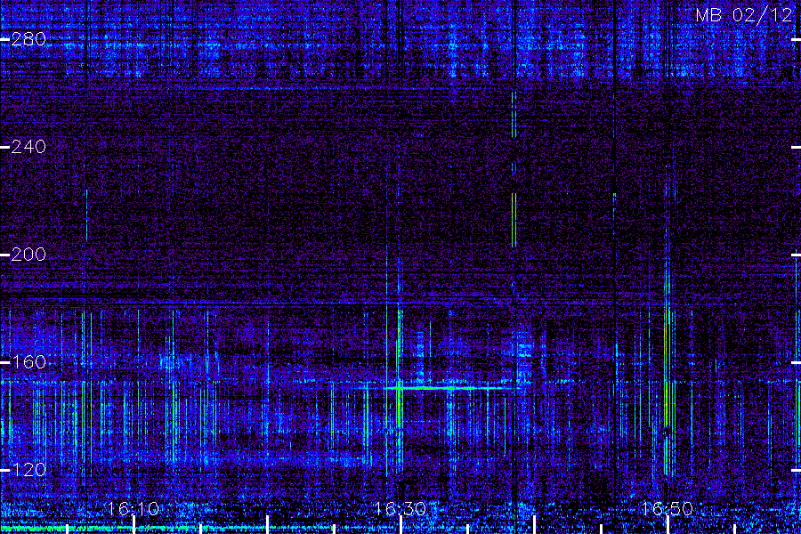The height and width of the screenshot is (534, 801).
Task: Click the 16:30 time axis label
Action: coord(400,508)
